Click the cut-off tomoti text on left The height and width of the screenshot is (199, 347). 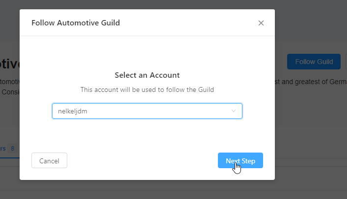10,82
